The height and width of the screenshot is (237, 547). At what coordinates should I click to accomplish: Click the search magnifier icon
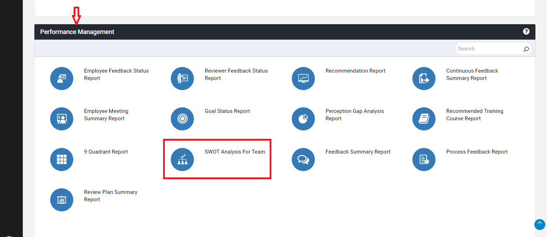click(526, 49)
